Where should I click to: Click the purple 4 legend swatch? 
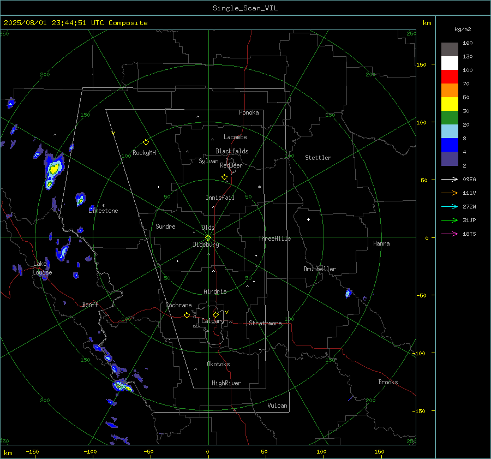[x=450, y=158]
